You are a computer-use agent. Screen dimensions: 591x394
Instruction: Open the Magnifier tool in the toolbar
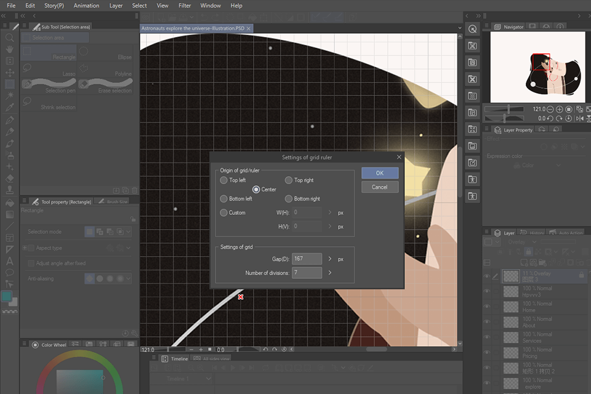(9, 38)
